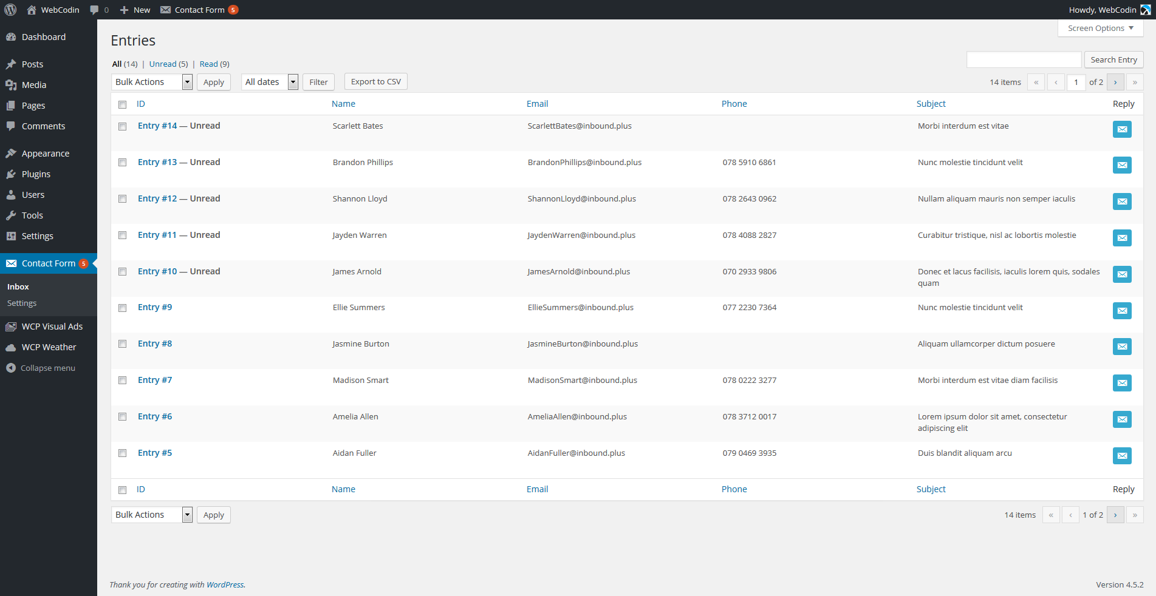Select the checkbox next to Entry #7
Viewport: 1156px width, 596px height.
click(123, 381)
